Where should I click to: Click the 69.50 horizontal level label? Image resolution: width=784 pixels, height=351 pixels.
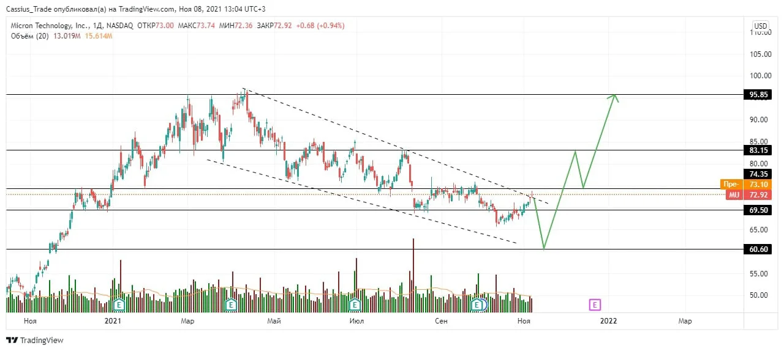point(757,210)
